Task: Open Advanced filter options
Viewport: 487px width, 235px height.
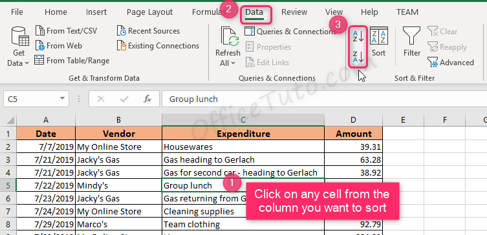Action: coord(451,63)
